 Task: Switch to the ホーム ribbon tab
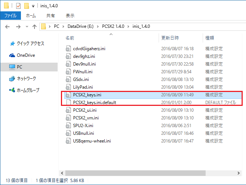pyautogui.click(x=31, y=16)
